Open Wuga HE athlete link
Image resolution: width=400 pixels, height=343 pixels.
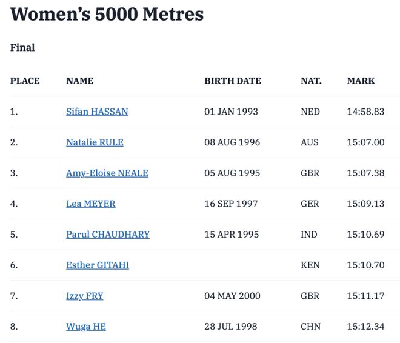pos(85,327)
